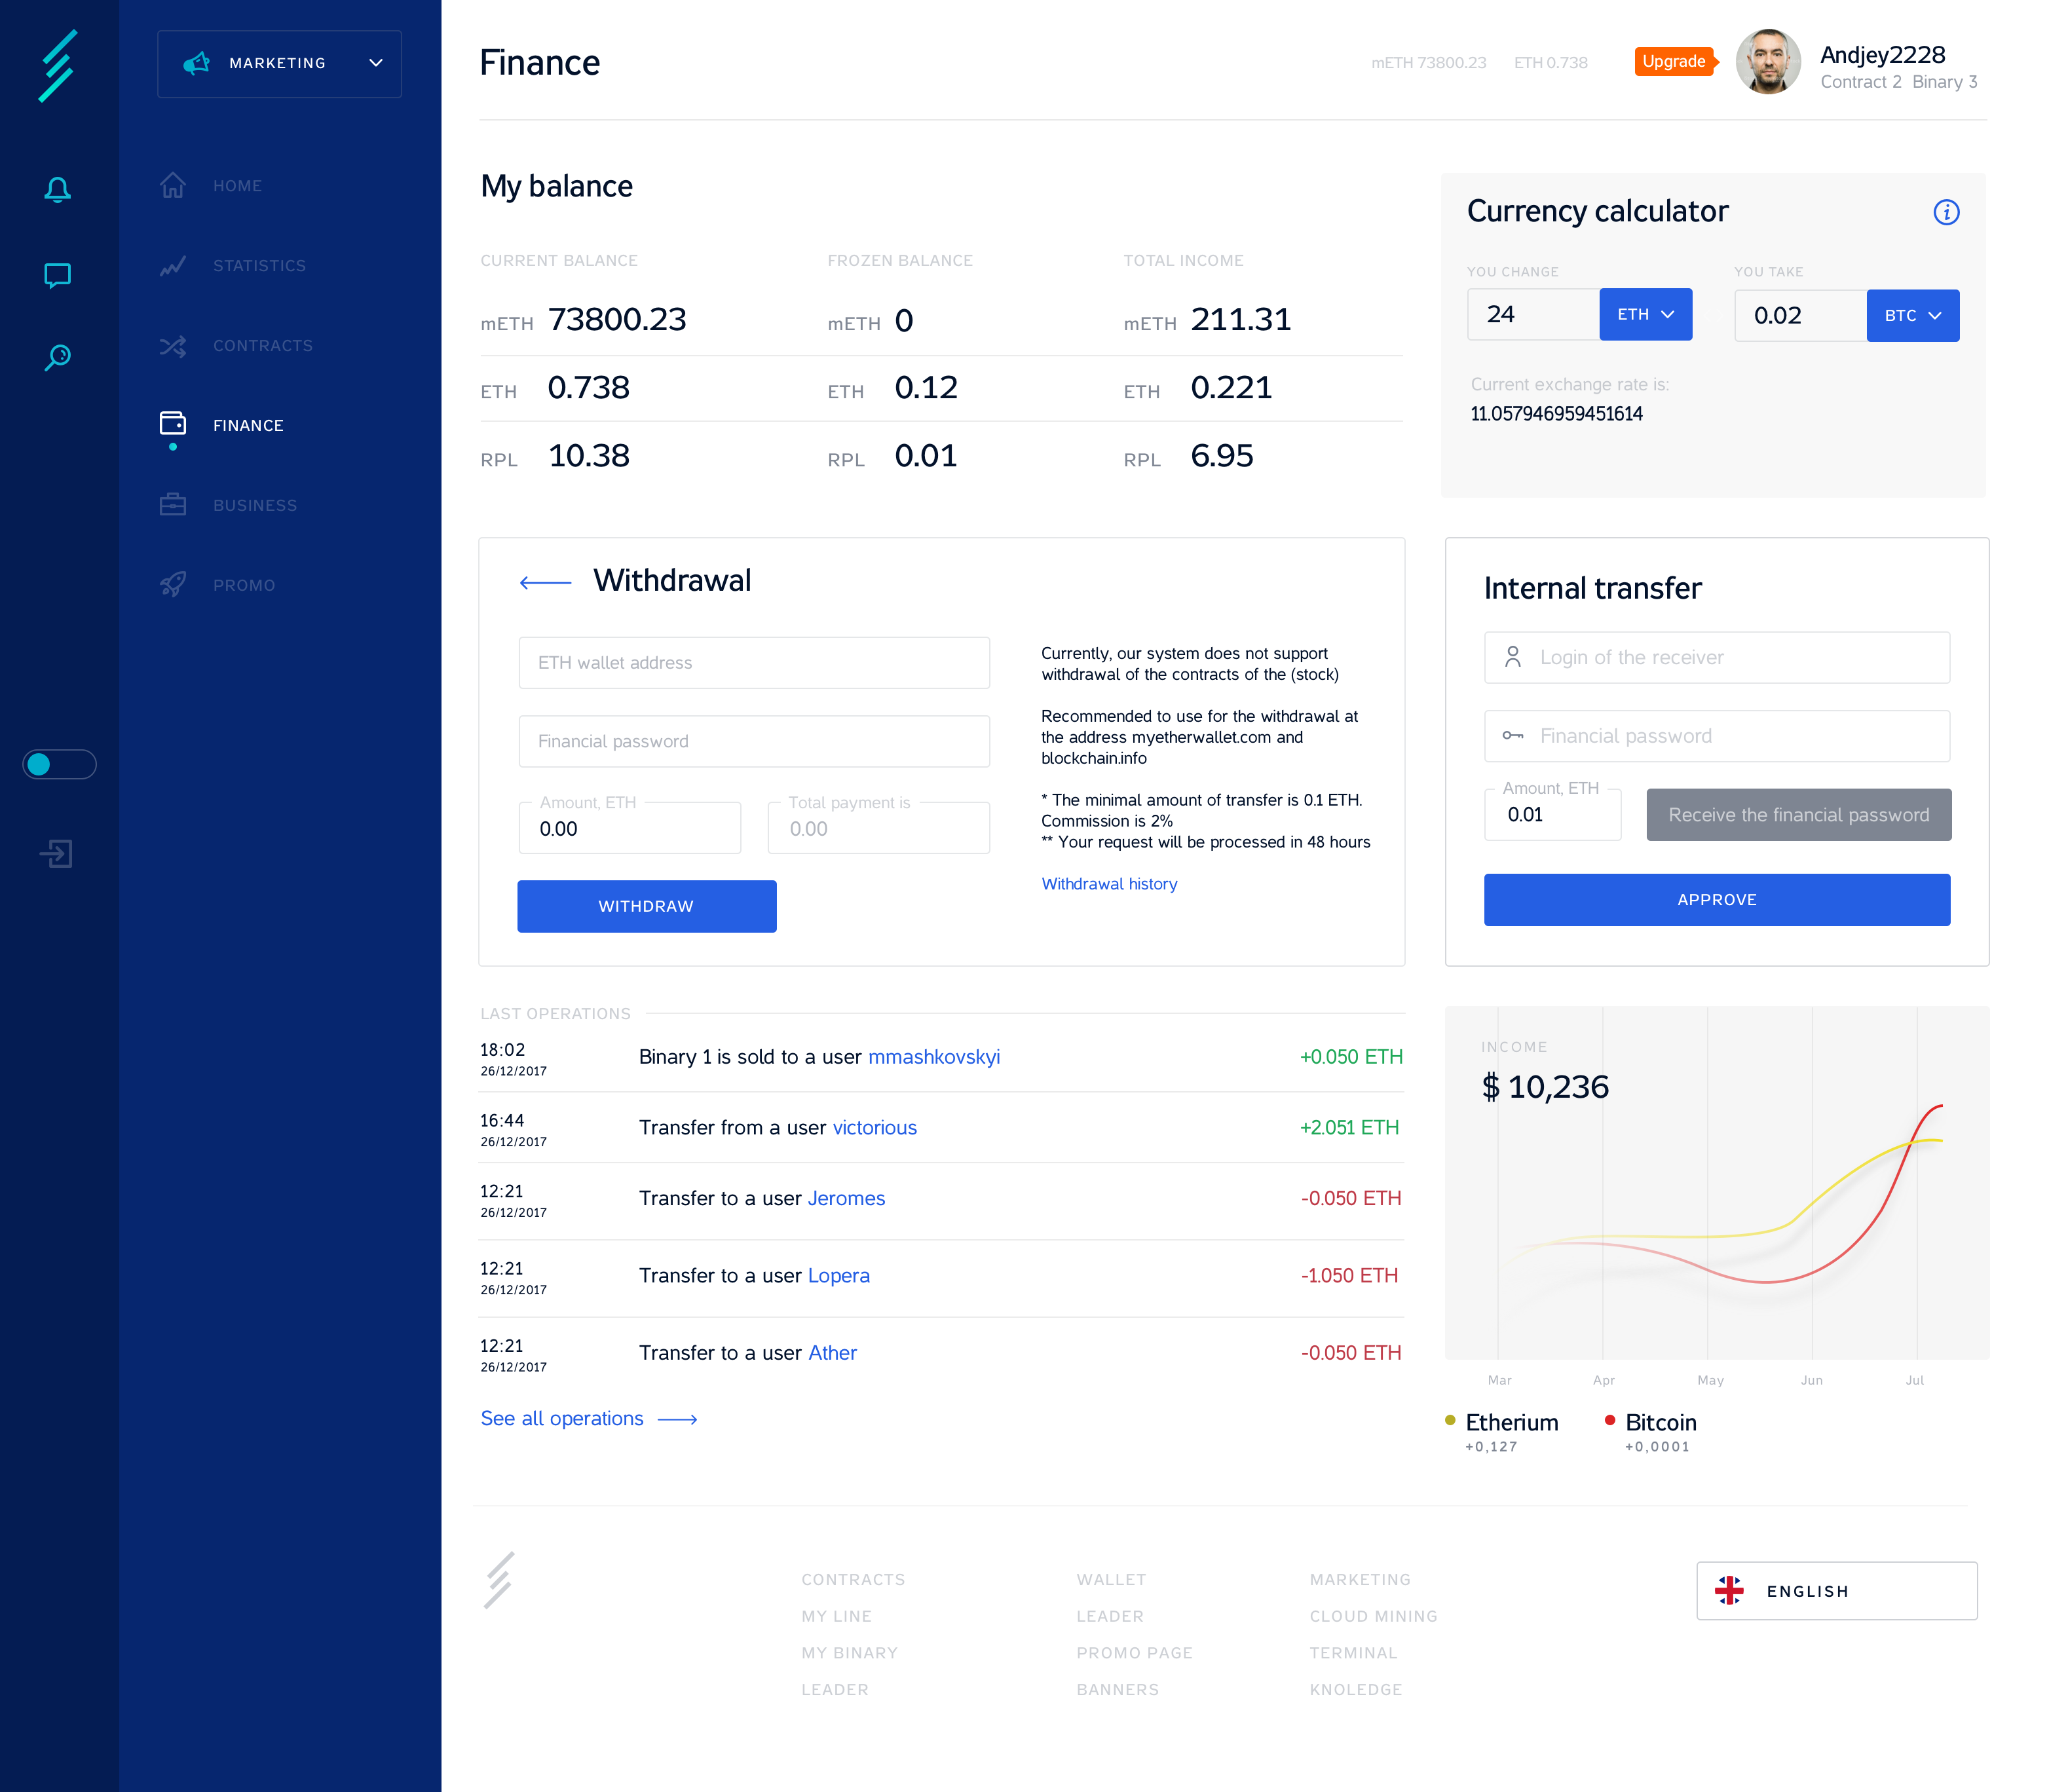The width and height of the screenshot is (2049, 1792).
Task: Click the APPROVE button
Action: click(1716, 900)
